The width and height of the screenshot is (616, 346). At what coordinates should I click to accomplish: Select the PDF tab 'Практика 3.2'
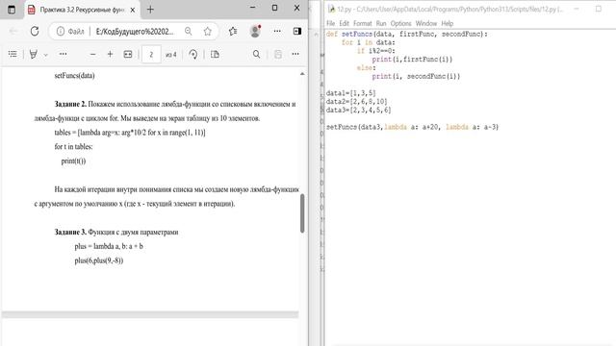click(x=82, y=10)
